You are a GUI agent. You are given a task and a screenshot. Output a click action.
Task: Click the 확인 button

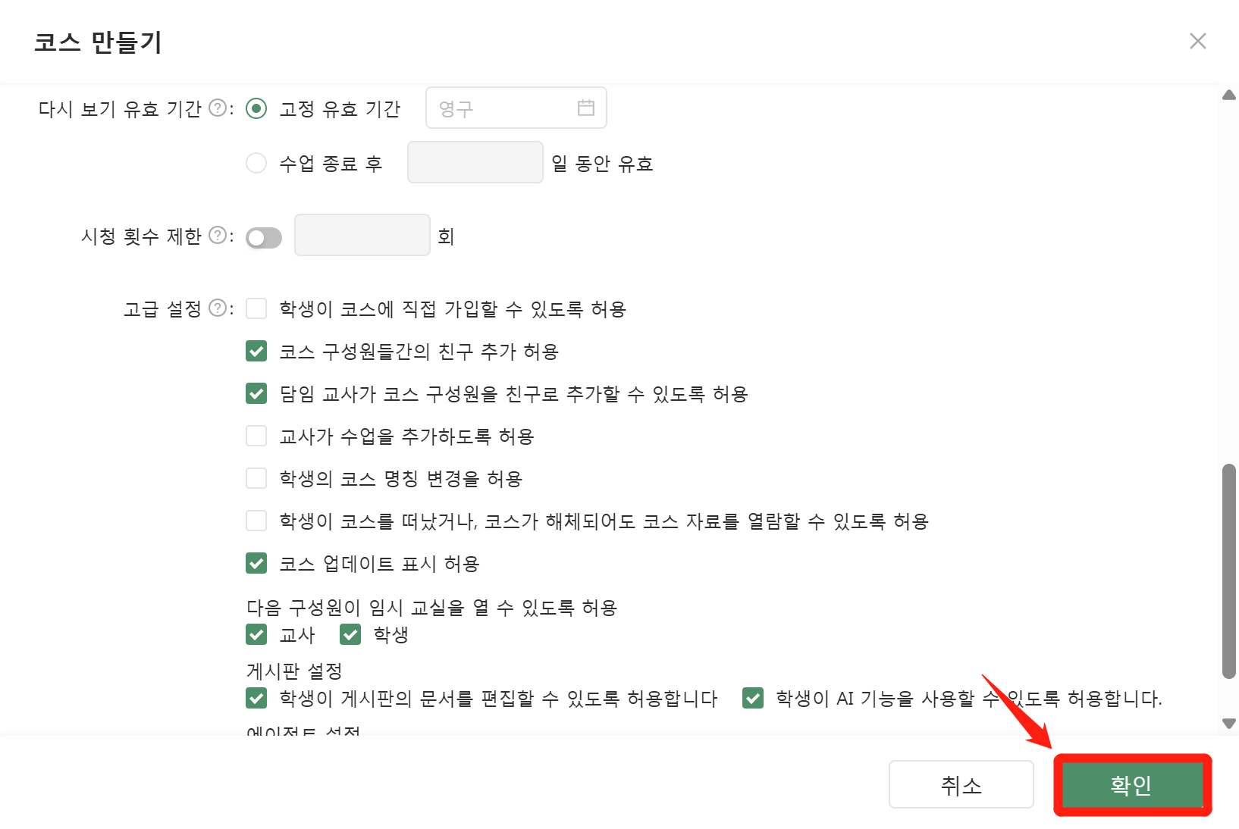tap(1132, 784)
